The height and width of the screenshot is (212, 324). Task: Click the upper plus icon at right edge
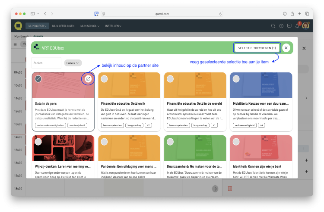click(x=306, y=160)
